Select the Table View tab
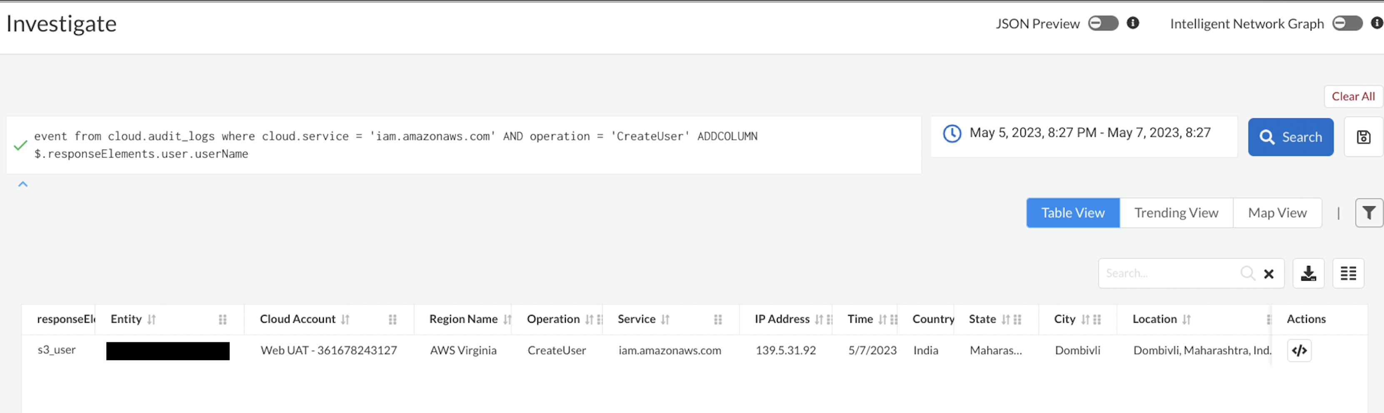 pos(1073,213)
